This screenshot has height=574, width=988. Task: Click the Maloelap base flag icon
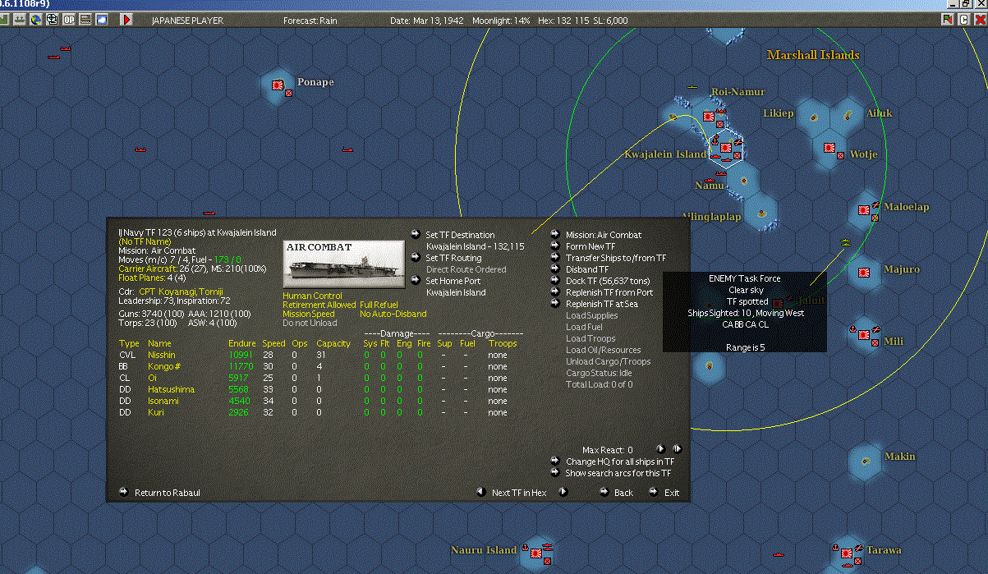pyautogui.click(x=864, y=209)
